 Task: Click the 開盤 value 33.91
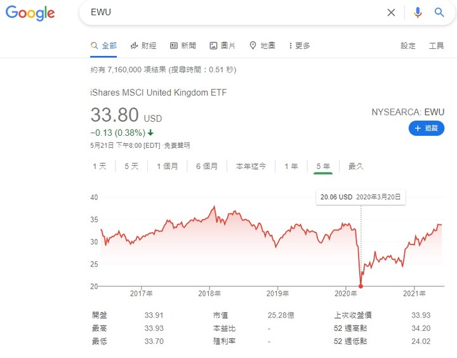(154, 315)
